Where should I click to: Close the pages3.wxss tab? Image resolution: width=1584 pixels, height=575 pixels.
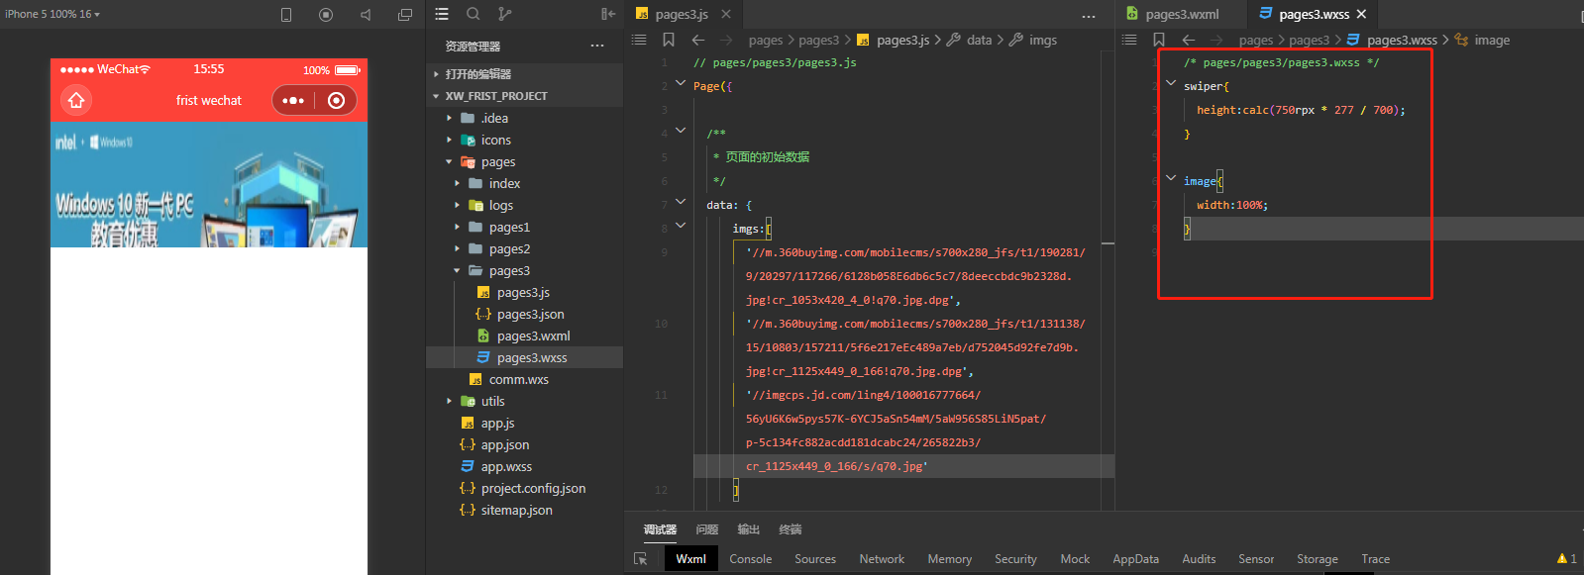point(1361,14)
